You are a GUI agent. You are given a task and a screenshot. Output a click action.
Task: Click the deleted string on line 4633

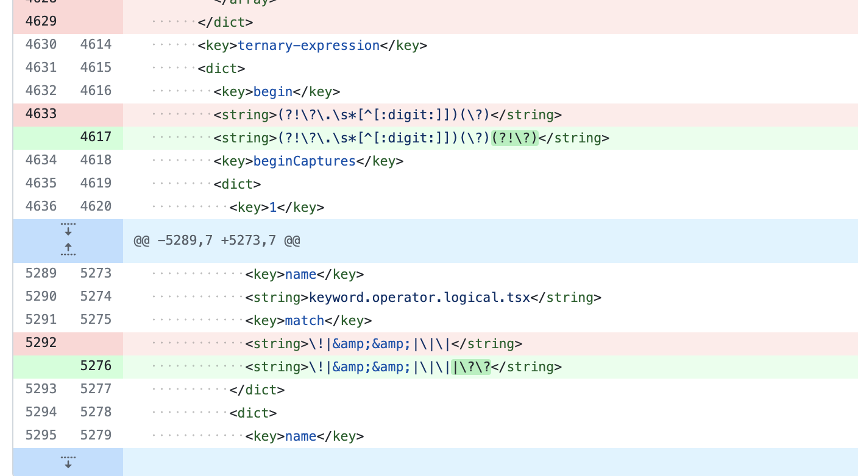pos(388,114)
